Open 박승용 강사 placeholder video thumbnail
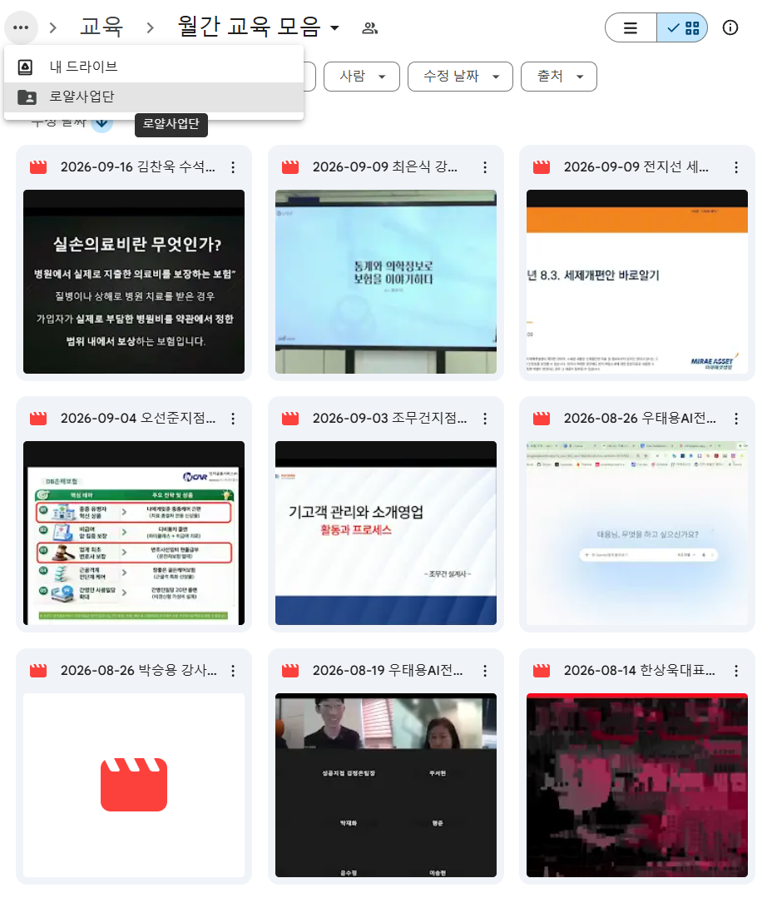 134,785
